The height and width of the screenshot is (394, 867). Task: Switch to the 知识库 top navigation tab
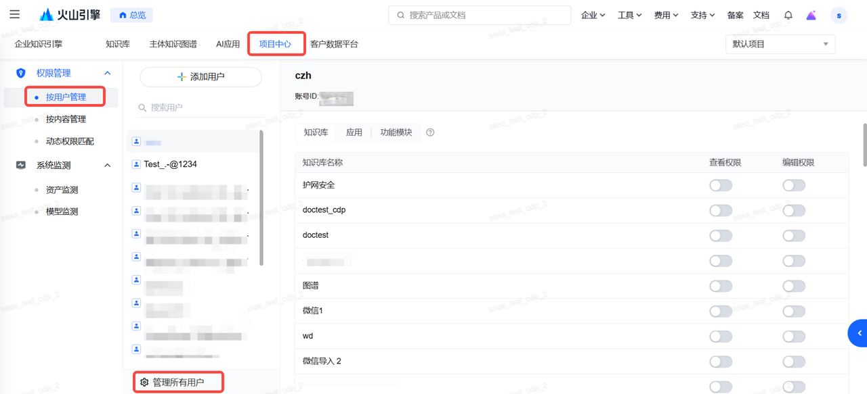[x=118, y=44]
